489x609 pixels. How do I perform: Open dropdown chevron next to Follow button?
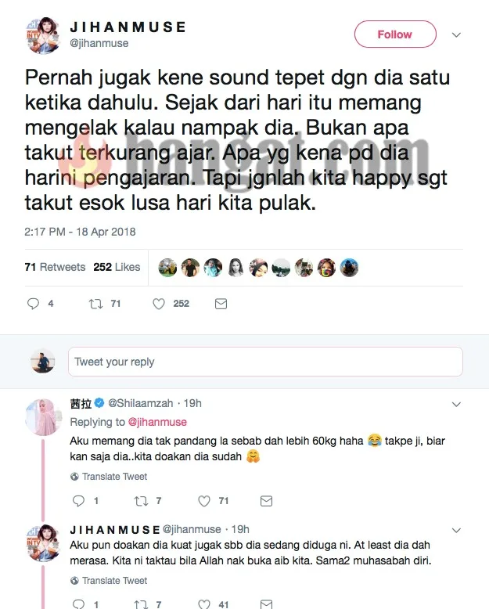click(456, 34)
